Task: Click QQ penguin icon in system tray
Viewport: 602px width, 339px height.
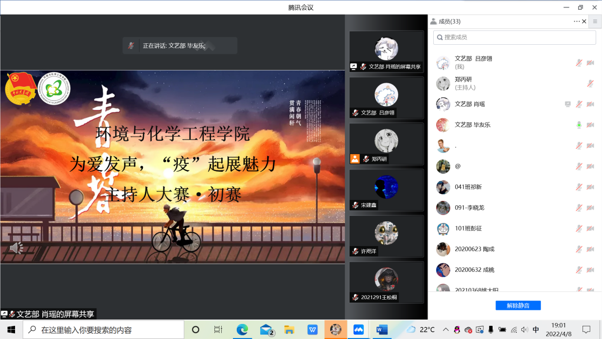Action: (457, 330)
